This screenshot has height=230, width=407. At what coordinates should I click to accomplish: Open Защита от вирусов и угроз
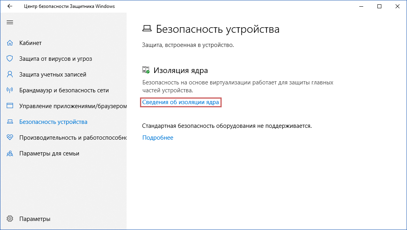point(56,59)
